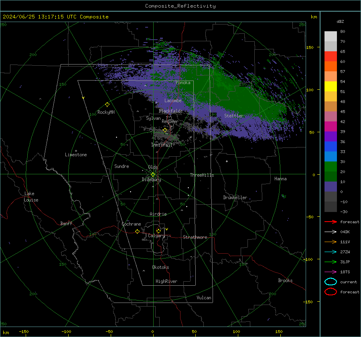The height and width of the screenshot is (337, 361).
Task: Click the Composite_Reflectivity title
Action: tap(180, 6)
